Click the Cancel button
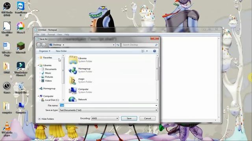Screen dimensions: 252x141 point(147,118)
